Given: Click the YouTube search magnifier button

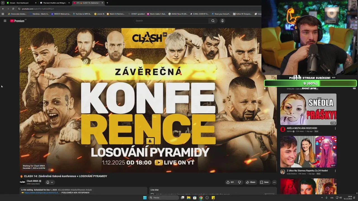Looking at the screenshot, I should [213, 21].
